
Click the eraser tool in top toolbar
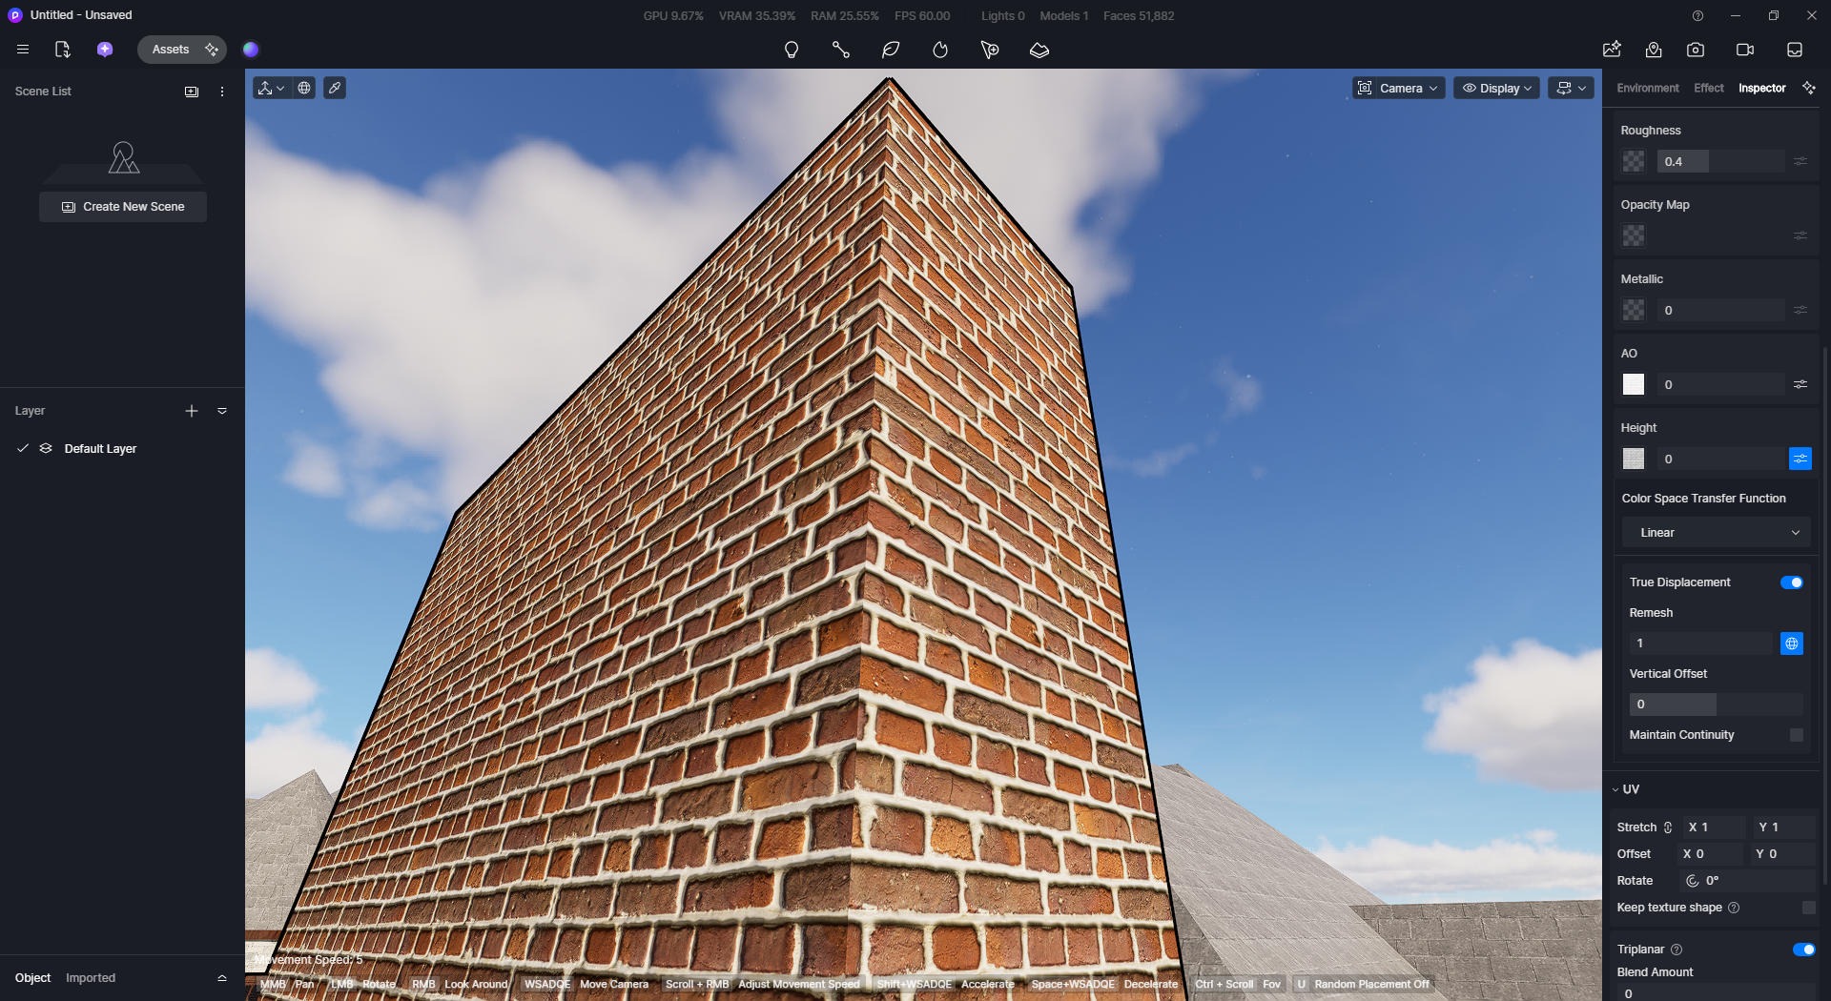pos(1039,50)
